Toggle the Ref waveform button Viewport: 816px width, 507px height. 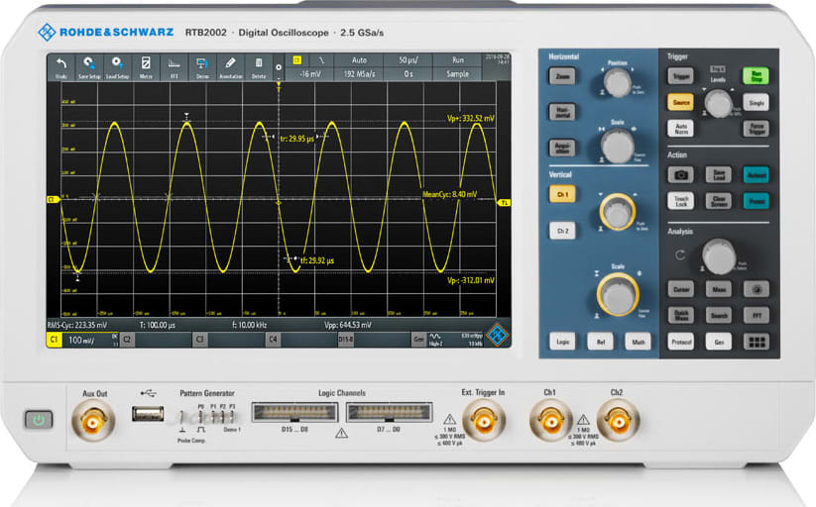point(601,342)
